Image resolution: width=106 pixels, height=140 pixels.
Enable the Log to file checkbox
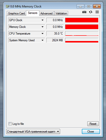point(10,124)
